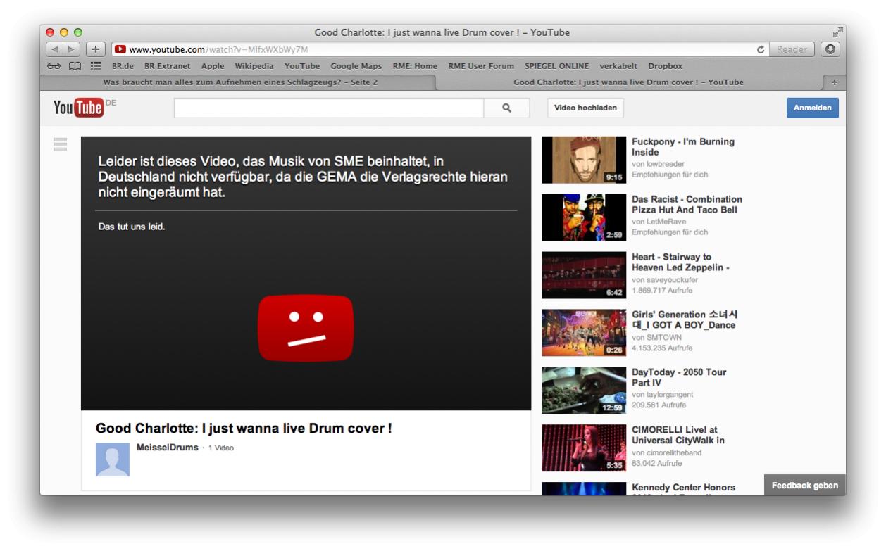Open the BR.de bookmark

pyautogui.click(x=123, y=66)
